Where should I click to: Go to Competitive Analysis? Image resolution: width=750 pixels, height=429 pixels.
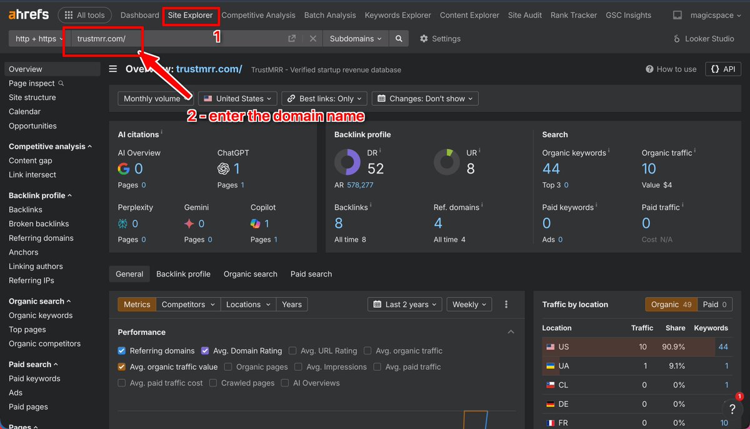coord(258,15)
